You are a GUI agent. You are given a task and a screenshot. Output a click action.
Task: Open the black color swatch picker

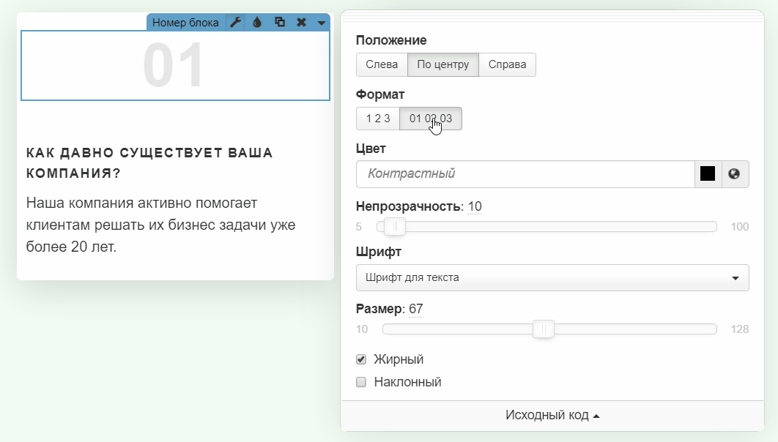708,174
